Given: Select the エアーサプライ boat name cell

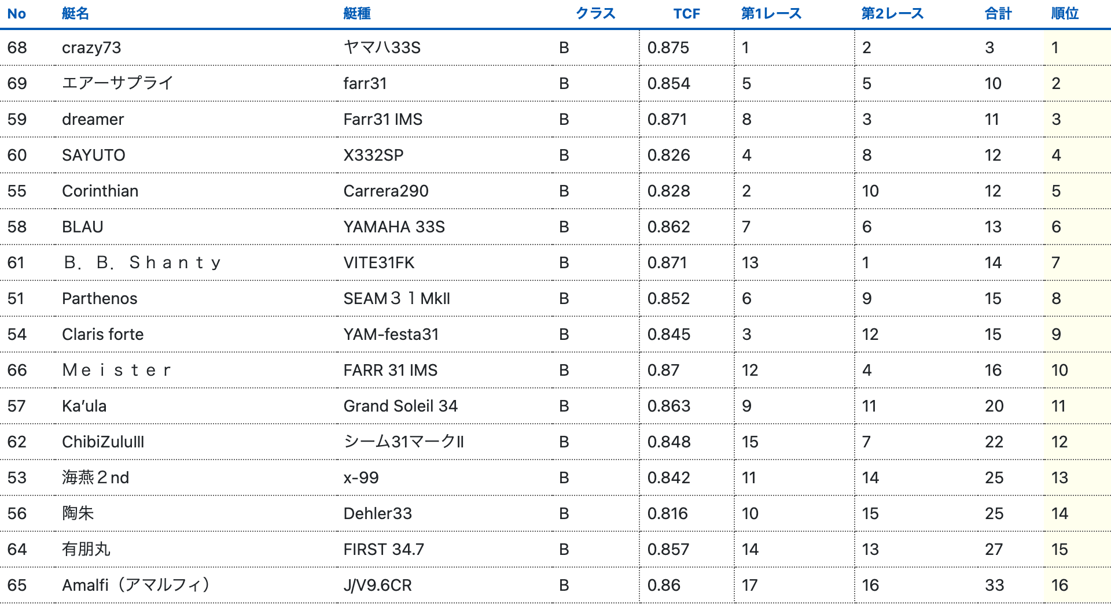Looking at the screenshot, I should point(117,83).
